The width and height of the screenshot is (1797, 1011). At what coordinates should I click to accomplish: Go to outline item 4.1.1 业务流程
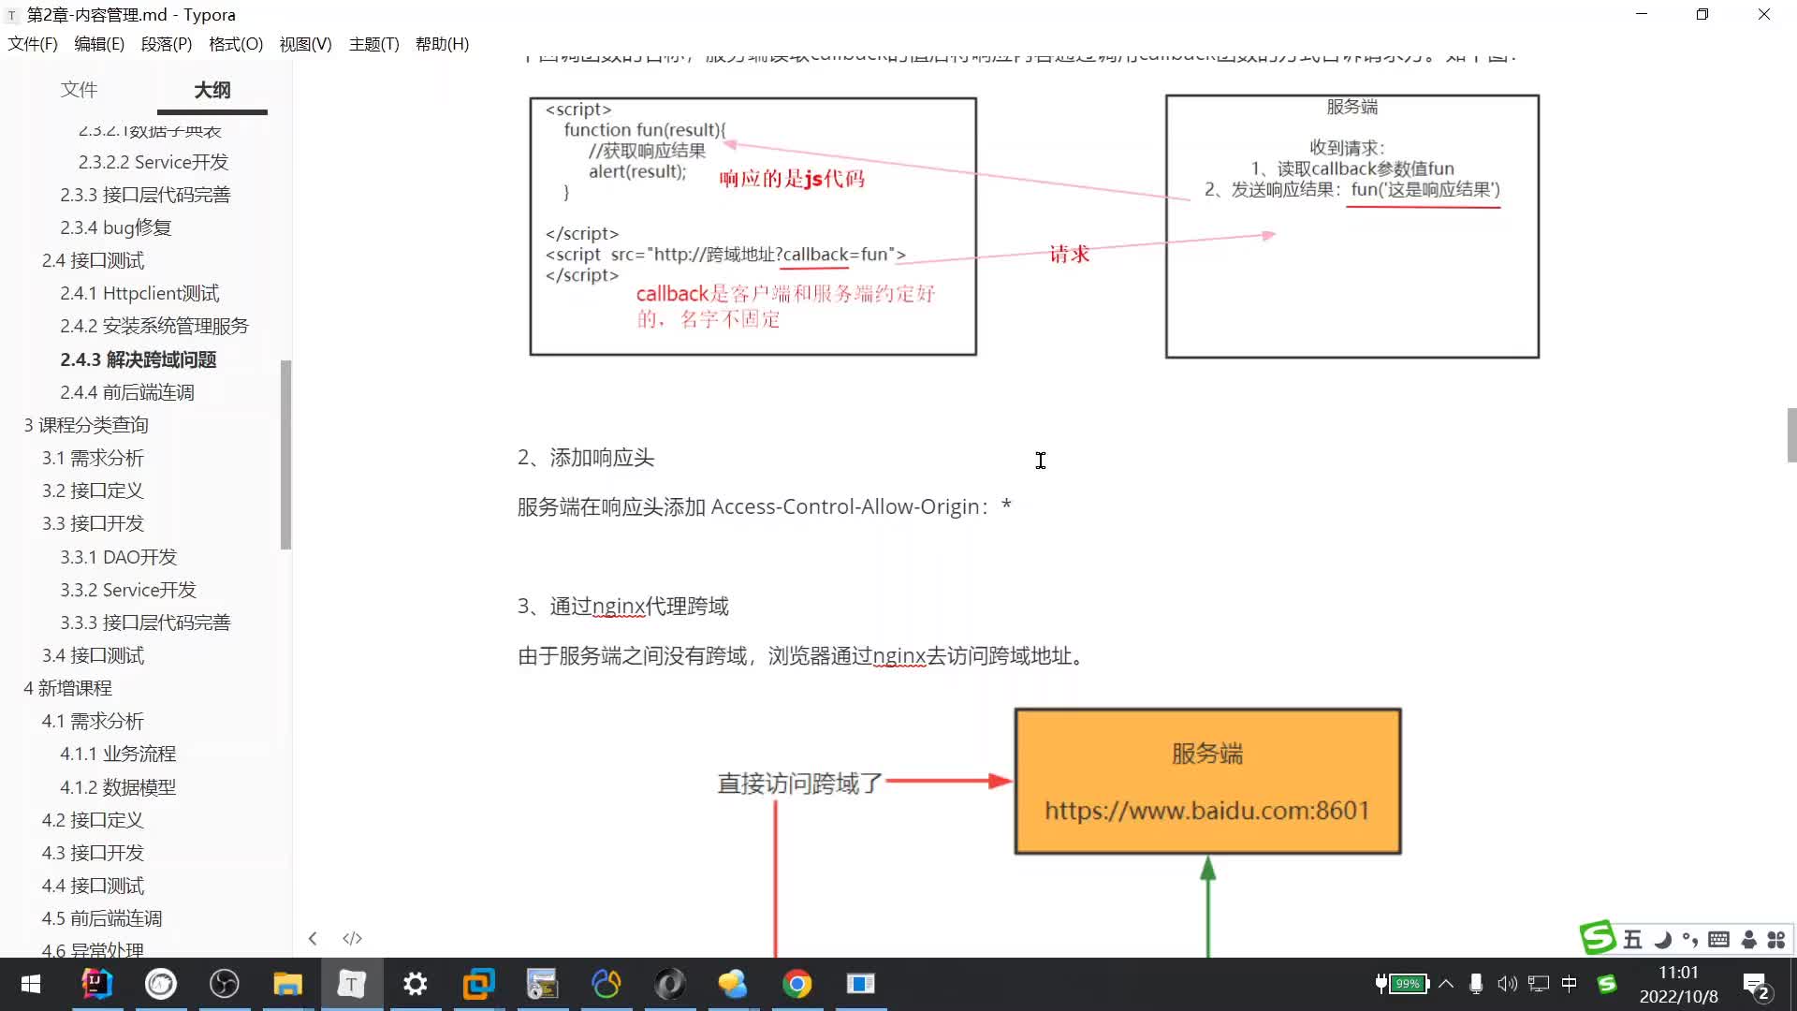click(118, 754)
